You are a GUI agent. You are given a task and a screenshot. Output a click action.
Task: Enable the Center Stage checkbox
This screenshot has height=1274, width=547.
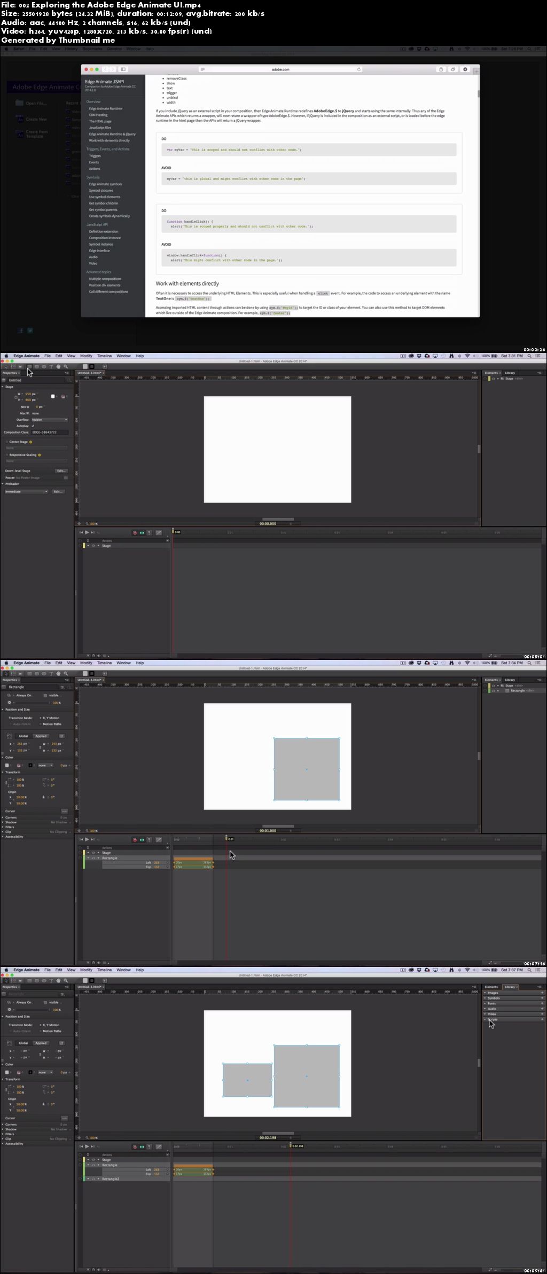7,442
